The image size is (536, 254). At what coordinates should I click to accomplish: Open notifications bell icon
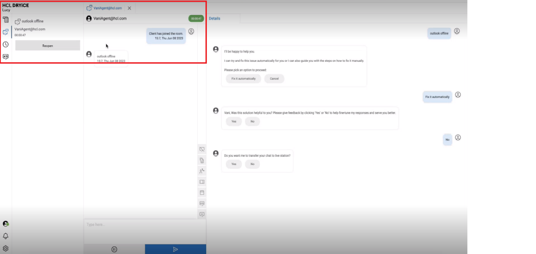[x=6, y=236]
